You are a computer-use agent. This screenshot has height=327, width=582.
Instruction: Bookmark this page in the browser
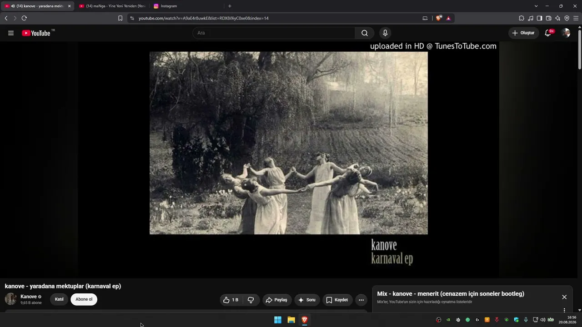[x=120, y=18]
